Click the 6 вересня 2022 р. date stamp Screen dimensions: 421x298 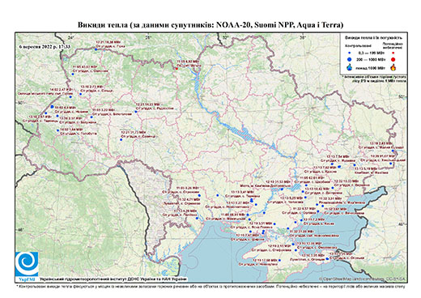tap(45, 46)
